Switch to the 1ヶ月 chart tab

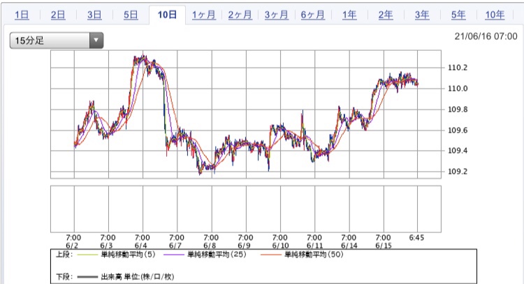point(203,15)
